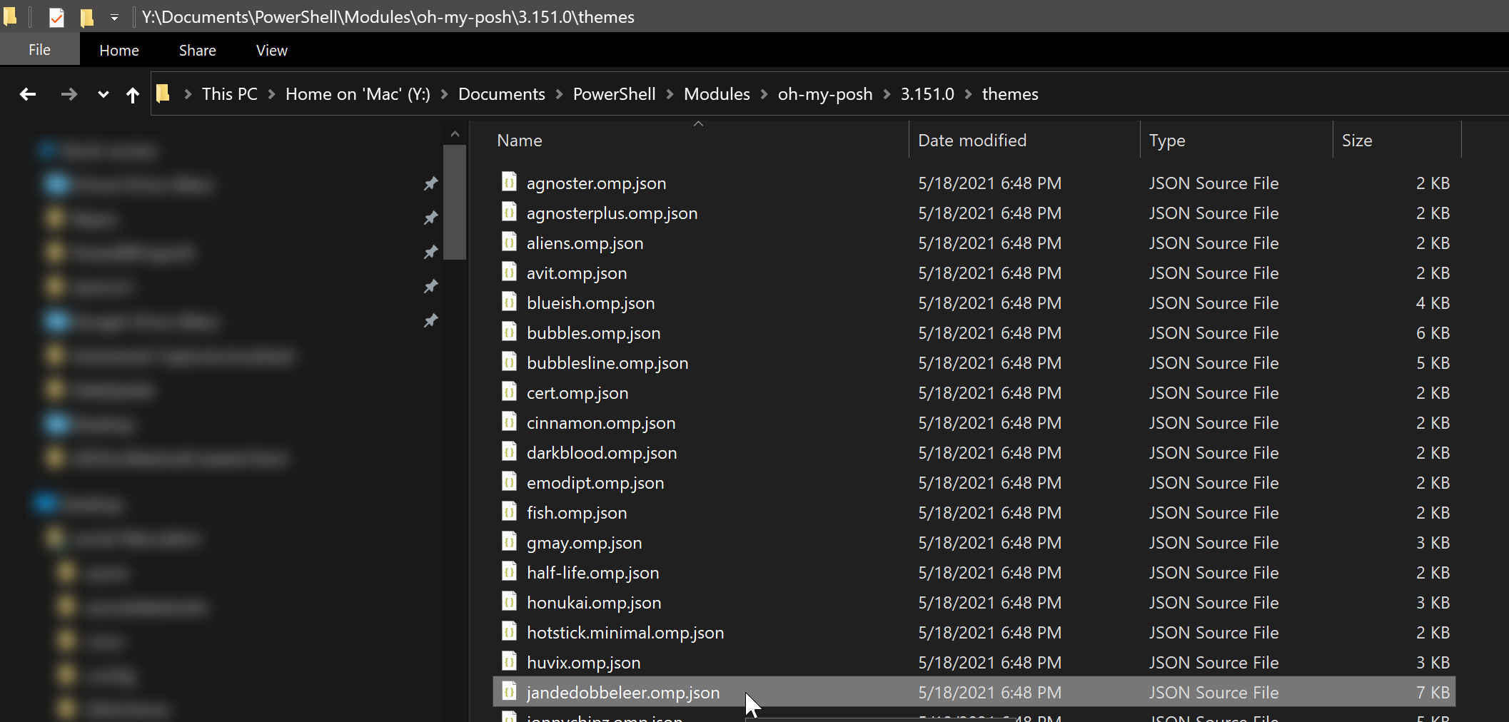Expand the chevron after oh-my-posh breadcrumb
This screenshot has width=1509, height=722.
[887, 94]
